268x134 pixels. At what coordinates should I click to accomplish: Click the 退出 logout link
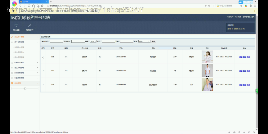click(253, 17)
